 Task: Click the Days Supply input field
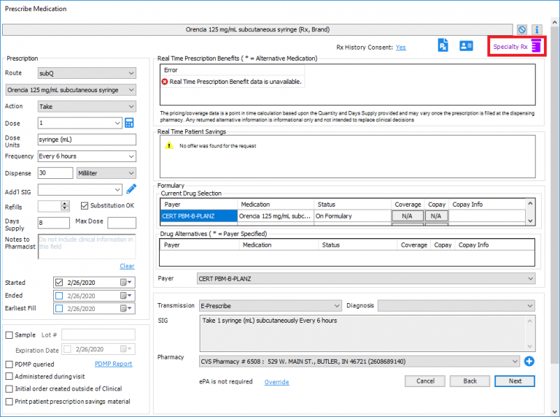pyautogui.click(x=53, y=223)
